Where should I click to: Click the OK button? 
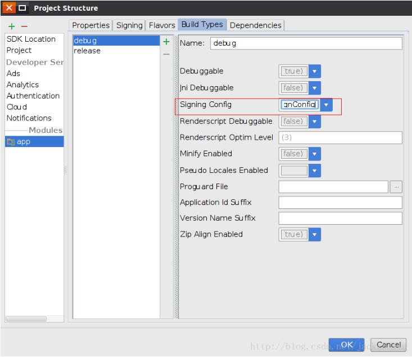[346, 345]
